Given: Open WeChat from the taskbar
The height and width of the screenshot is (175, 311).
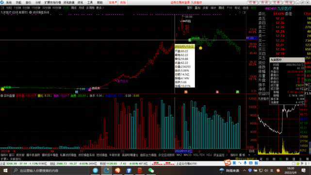Looking at the screenshot, I should (151, 171).
